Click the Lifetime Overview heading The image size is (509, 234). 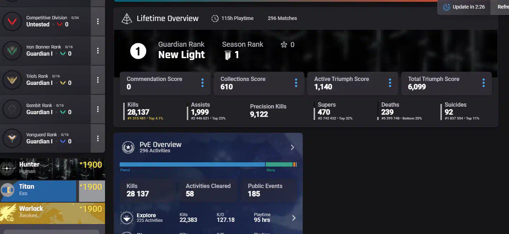click(168, 19)
